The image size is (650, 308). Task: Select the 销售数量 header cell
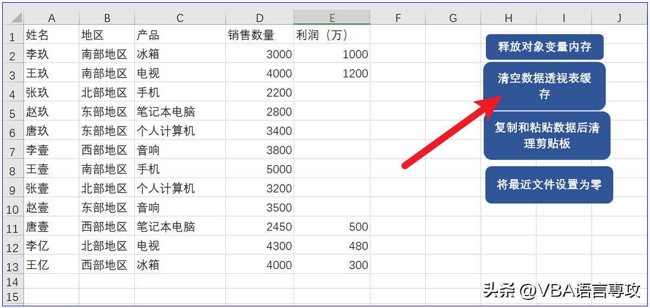pyautogui.click(x=259, y=35)
